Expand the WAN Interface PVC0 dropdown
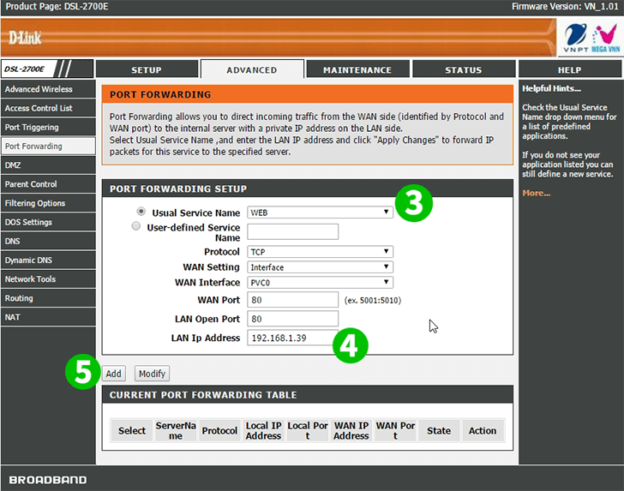 click(320, 283)
